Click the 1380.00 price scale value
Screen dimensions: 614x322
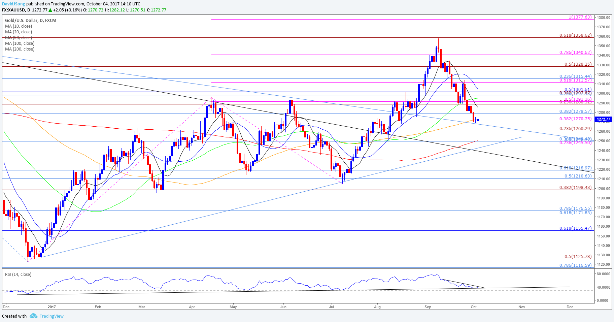pyautogui.click(x=604, y=17)
